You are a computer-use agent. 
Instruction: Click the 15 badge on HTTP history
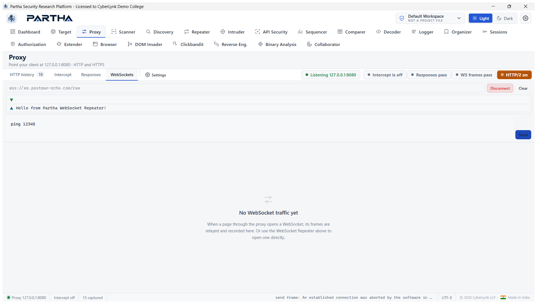(41, 75)
